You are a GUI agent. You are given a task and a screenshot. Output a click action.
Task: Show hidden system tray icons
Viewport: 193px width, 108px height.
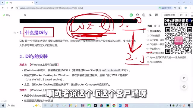tap(167, 105)
